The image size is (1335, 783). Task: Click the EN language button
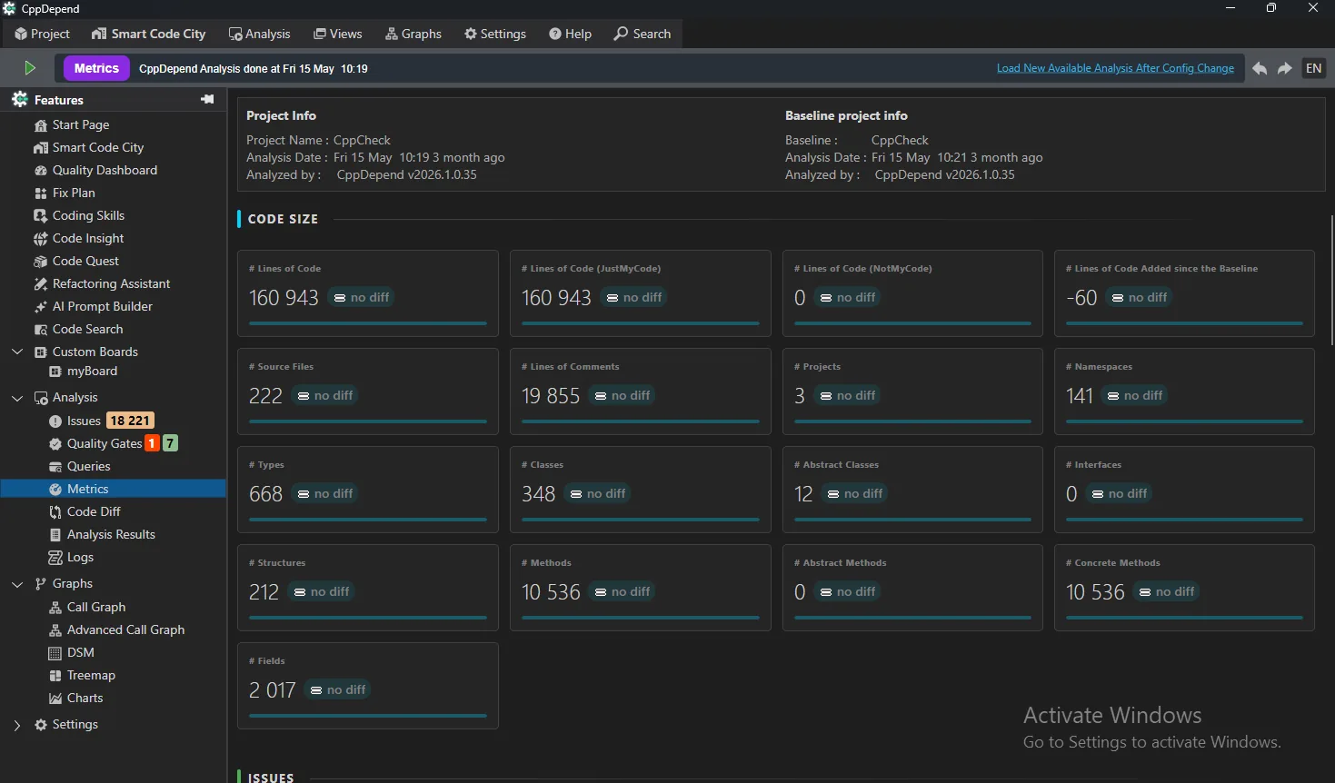(1314, 68)
